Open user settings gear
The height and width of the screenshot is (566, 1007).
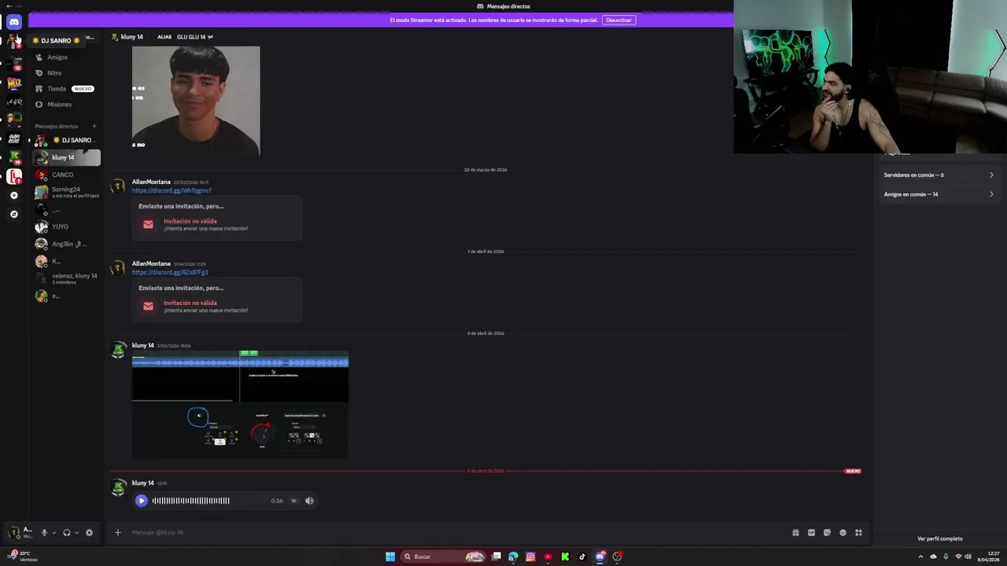click(x=89, y=532)
